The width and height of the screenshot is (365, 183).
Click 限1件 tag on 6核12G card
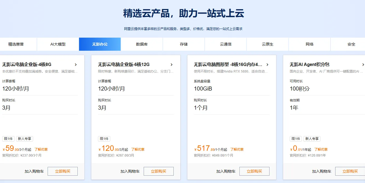click(x=104, y=139)
